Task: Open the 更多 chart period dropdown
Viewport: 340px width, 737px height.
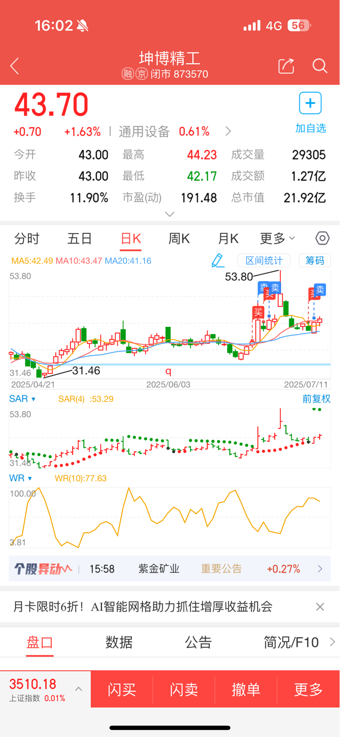Action: pyautogui.click(x=277, y=238)
